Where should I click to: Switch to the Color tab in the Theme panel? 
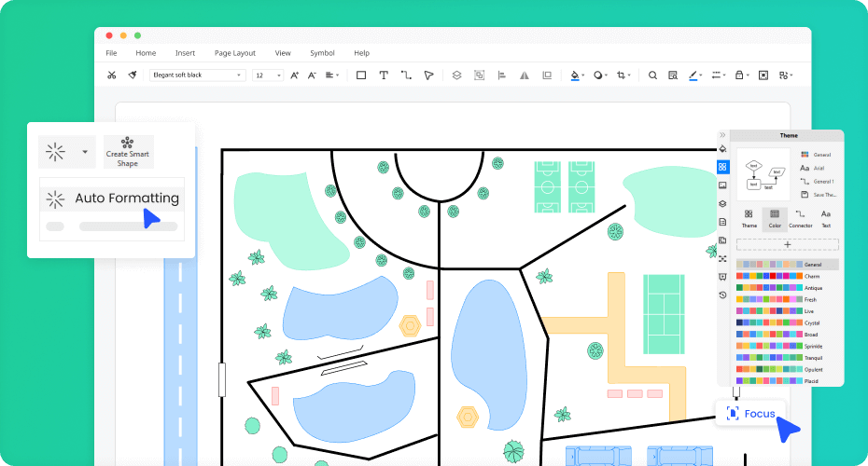pyautogui.click(x=775, y=219)
